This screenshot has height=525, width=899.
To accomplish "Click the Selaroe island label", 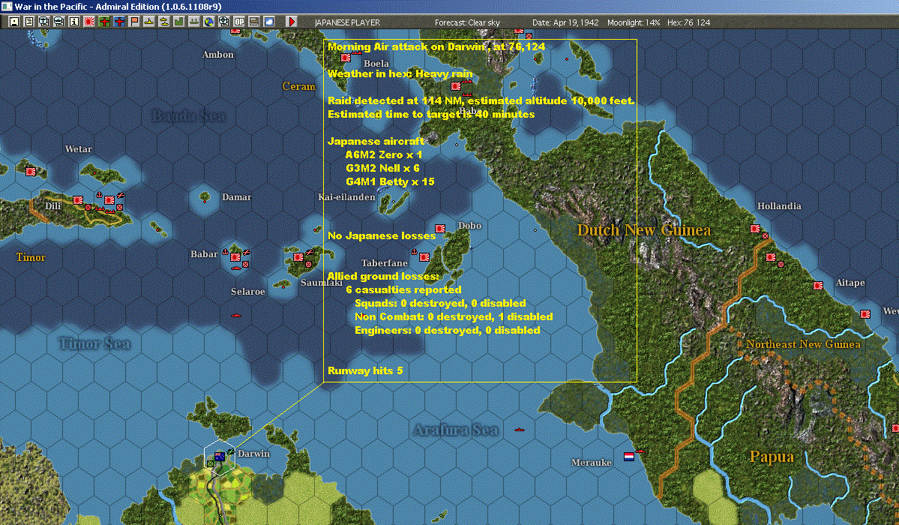I will click(247, 292).
